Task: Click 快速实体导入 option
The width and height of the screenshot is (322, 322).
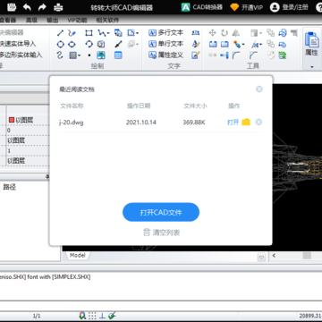Action: (18, 44)
